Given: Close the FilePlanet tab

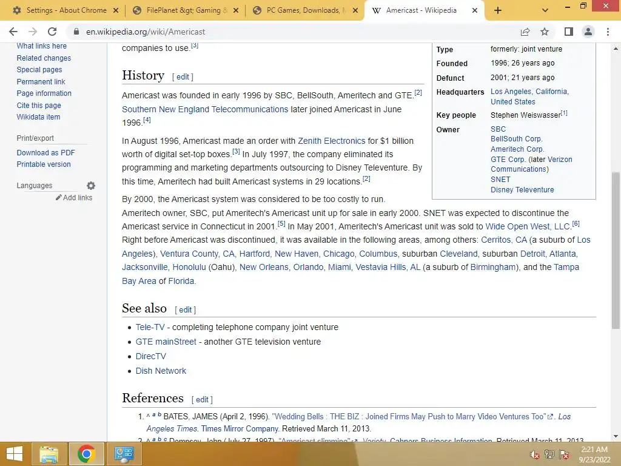Looking at the screenshot, I should [x=236, y=11].
